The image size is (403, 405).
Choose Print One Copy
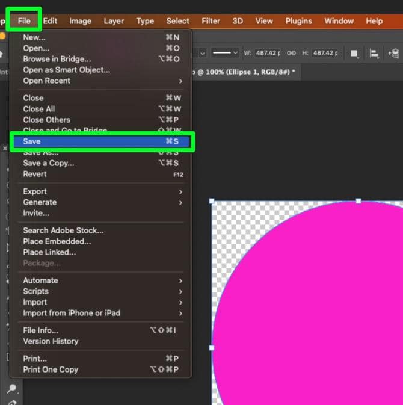[x=102, y=369]
